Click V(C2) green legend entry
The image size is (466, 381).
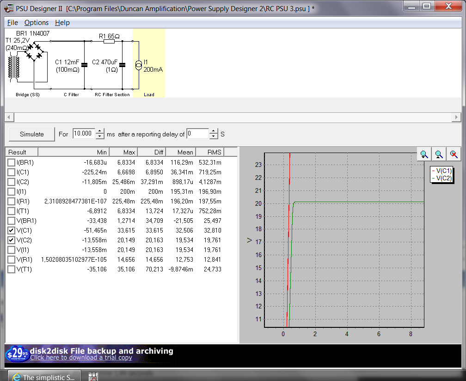tap(441, 178)
